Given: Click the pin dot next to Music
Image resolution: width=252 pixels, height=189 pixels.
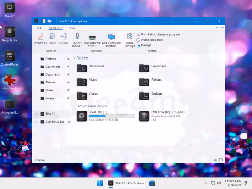Looking at the screenshot, I should (x=68, y=90).
